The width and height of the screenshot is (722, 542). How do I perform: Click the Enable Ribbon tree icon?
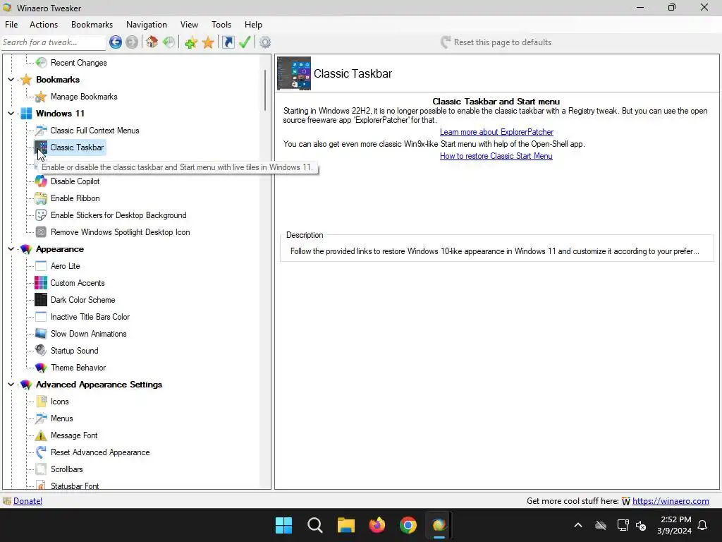(x=41, y=198)
